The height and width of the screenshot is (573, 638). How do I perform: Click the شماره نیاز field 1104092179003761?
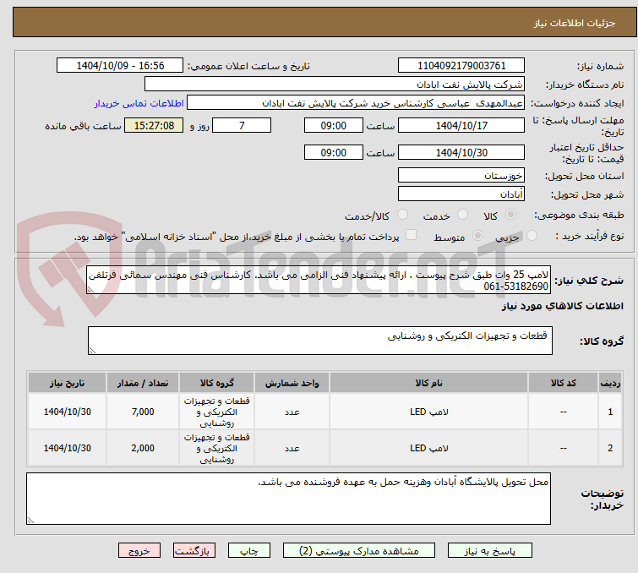(x=461, y=66)
